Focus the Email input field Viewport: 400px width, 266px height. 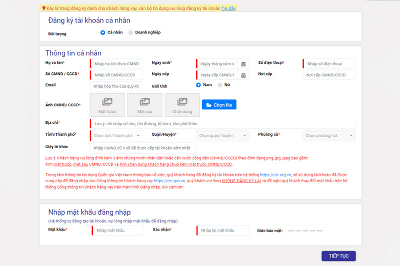point(116,86)
